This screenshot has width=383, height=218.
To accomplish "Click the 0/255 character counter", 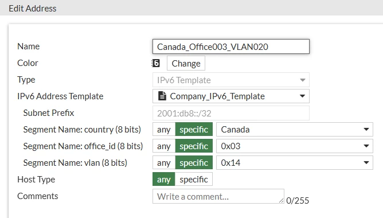I will pos(298,200).
